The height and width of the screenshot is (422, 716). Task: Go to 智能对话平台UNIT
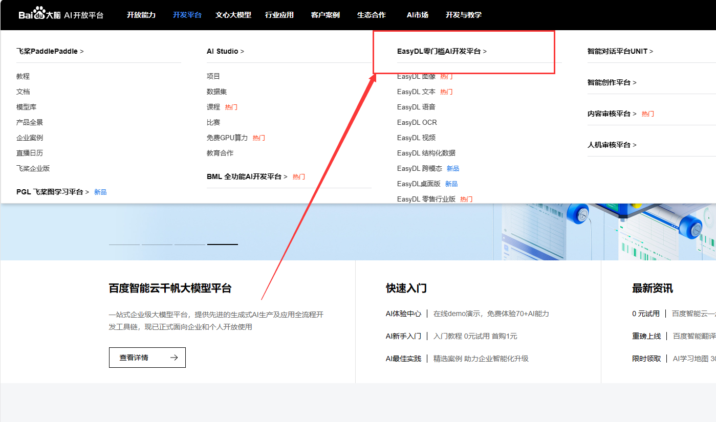[620, 51]
